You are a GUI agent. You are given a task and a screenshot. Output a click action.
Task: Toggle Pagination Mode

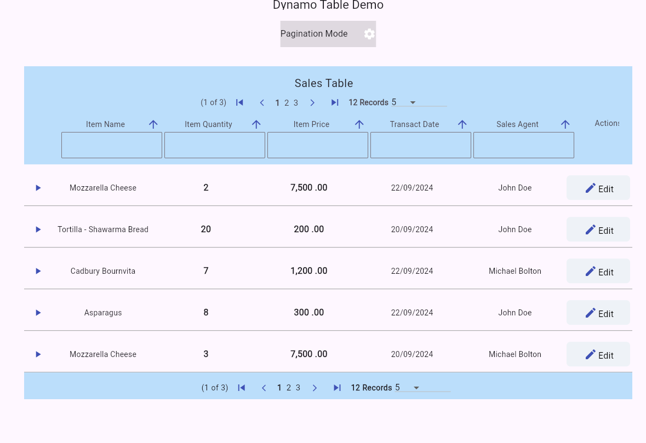coord(314,33)
